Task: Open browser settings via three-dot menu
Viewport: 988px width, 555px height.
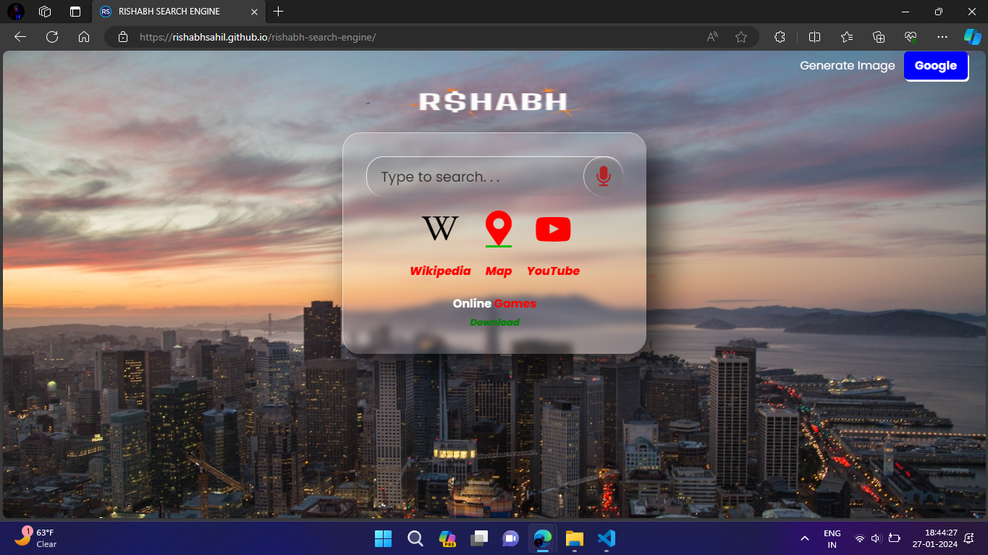Action: click(942, 37)
